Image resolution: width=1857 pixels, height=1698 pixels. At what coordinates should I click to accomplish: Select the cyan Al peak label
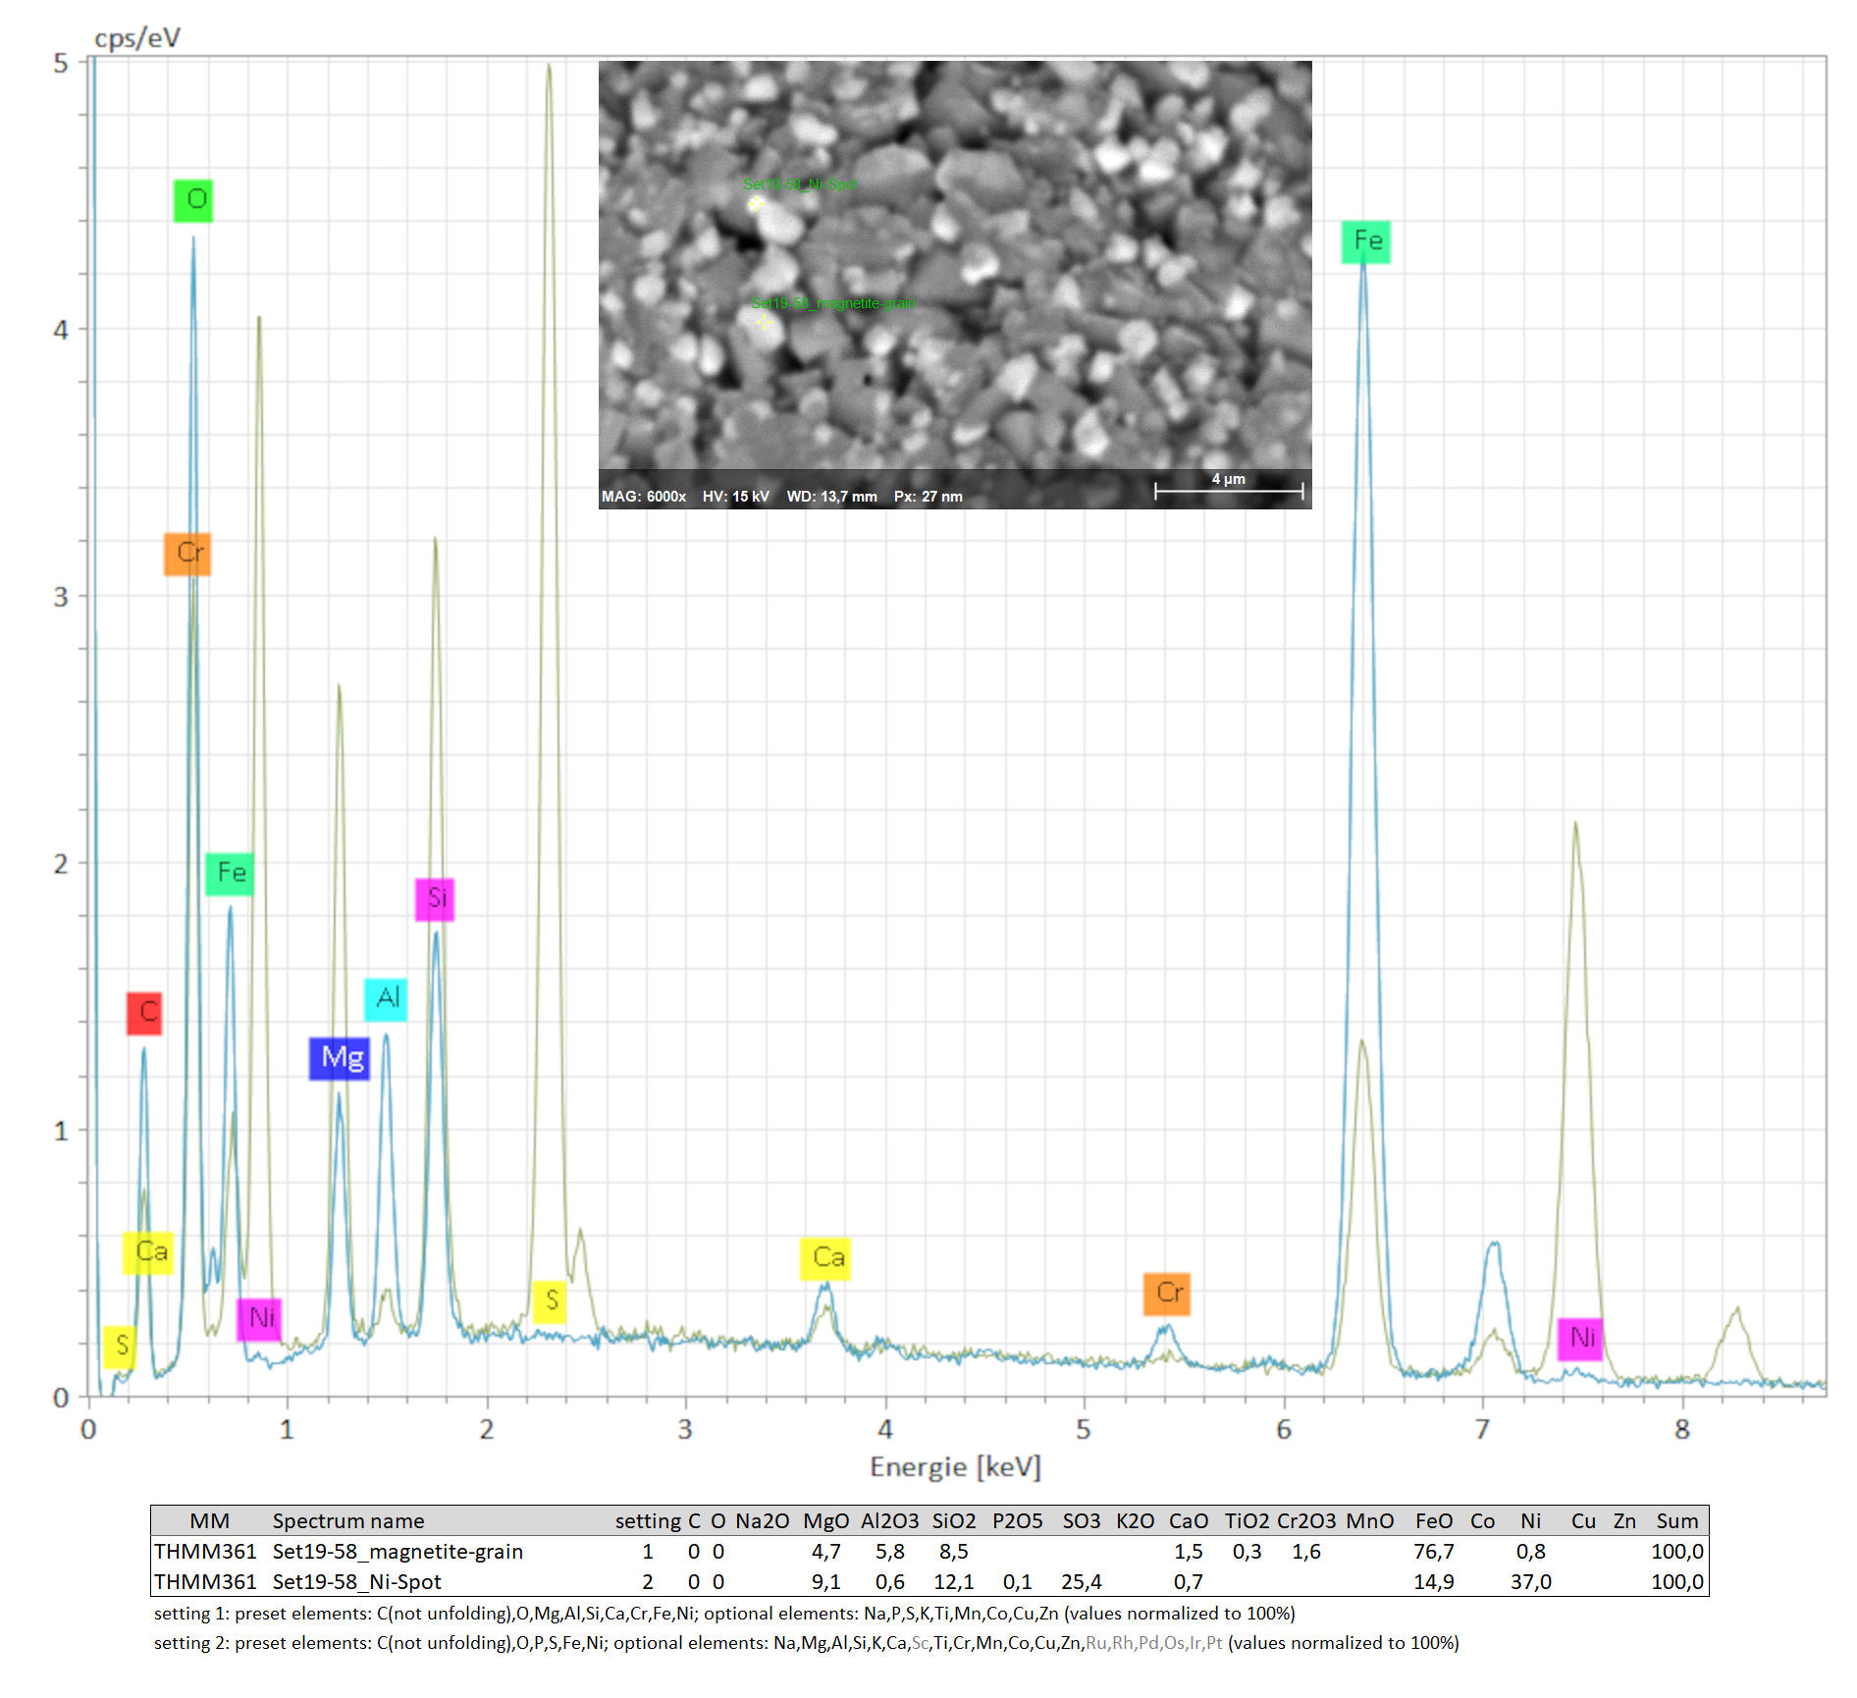click(386, 999)
